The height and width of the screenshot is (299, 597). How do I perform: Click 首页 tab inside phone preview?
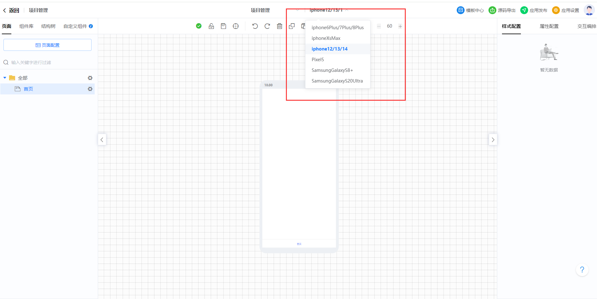(x=299, y=244)
